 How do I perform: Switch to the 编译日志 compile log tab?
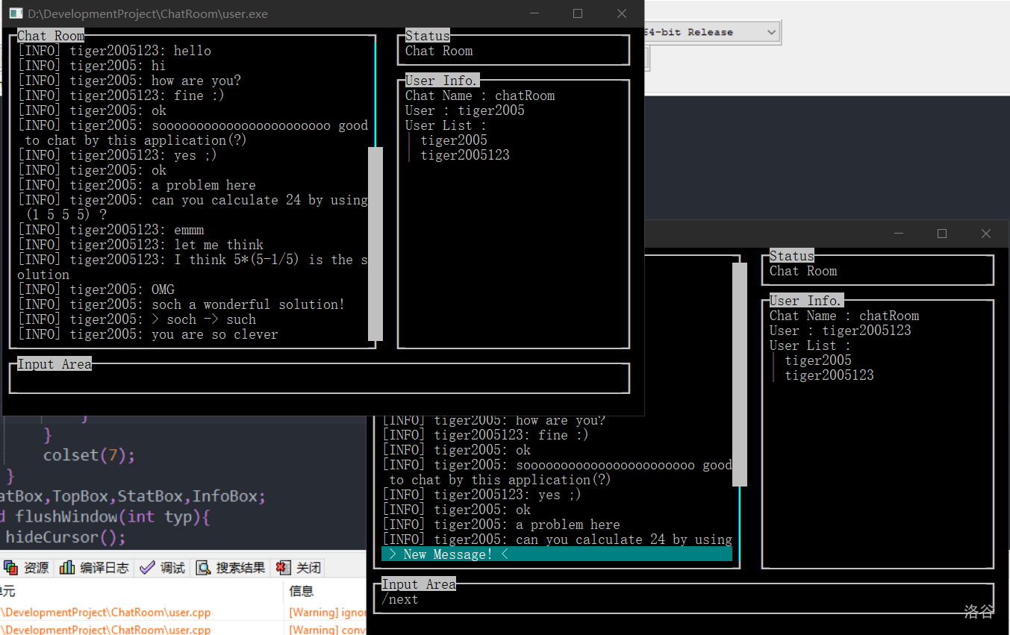click(x=95, y=568)
